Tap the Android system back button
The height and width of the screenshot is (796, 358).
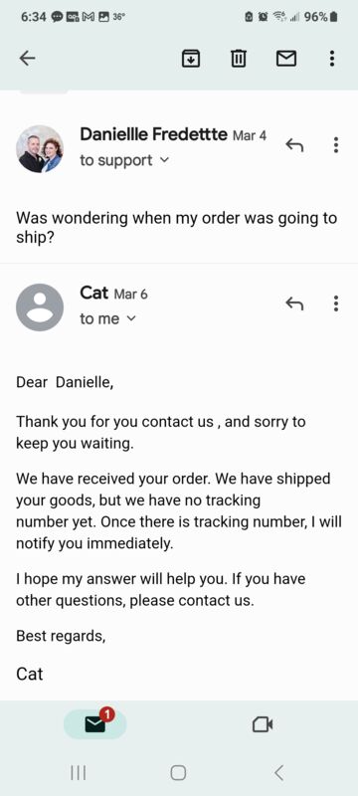point(278,773)
